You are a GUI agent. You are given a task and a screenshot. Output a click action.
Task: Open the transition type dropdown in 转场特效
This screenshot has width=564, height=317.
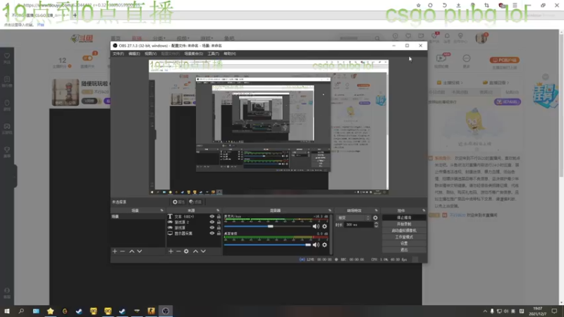(x=353, y=218)
